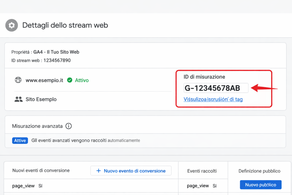
Task: Click the Misurazione avanzata heading
Action: [x=37, y=126]
